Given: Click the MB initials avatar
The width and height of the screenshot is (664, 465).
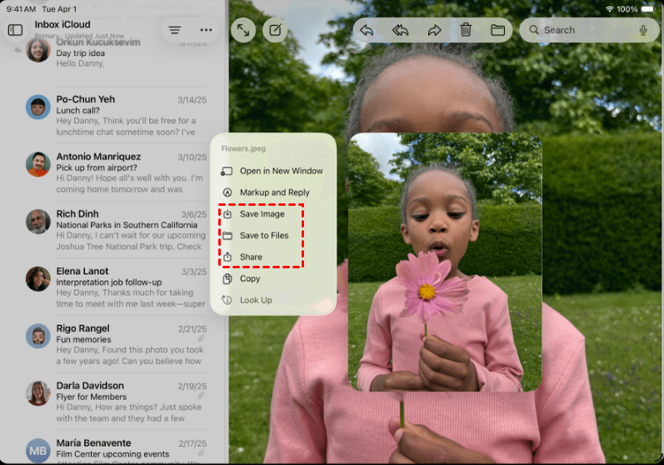Looking at the screenshot, I should click(x=38, y=451).
